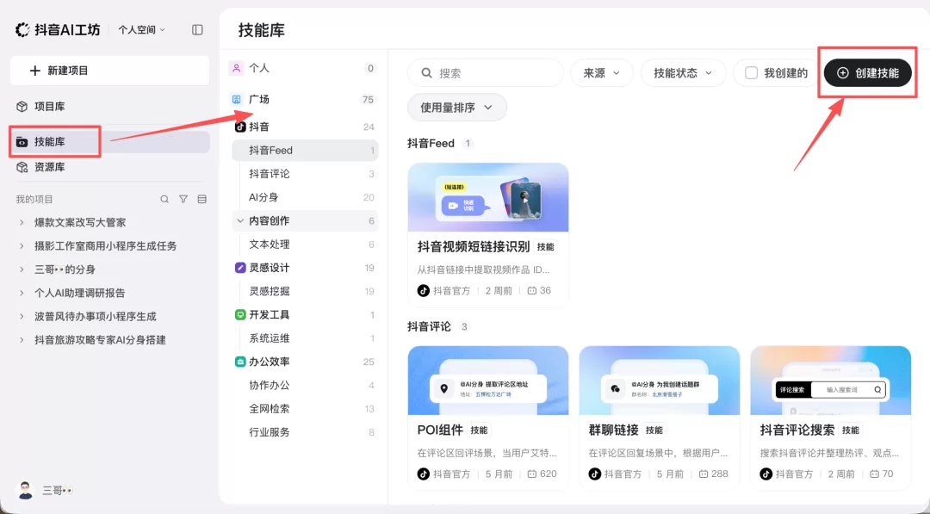Click the list view icon beside 我的项目
Image resolution: width=930 pixels, height=514 pixels.
click(201, 199)
